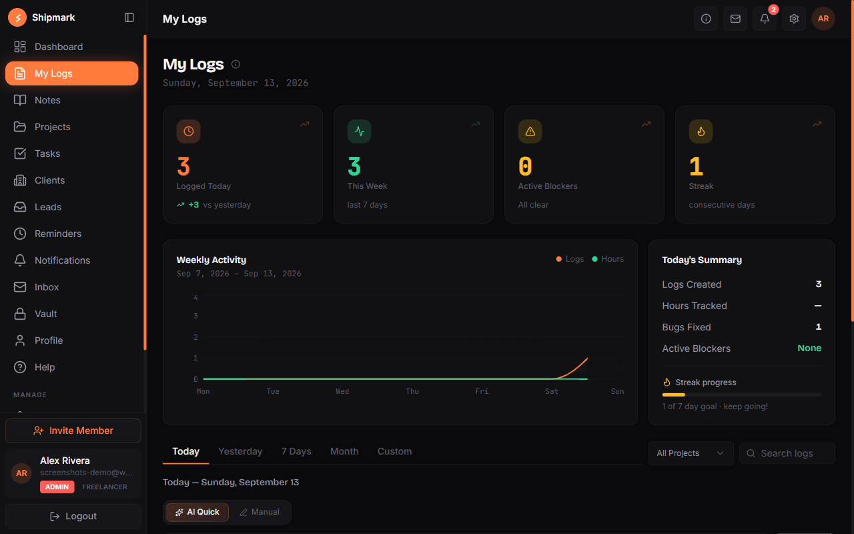Toggle the Logs series in chart legend

point(570,259)
